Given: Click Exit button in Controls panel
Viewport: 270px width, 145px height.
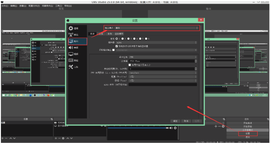Looking at the screenshot, I should point(248,137).
